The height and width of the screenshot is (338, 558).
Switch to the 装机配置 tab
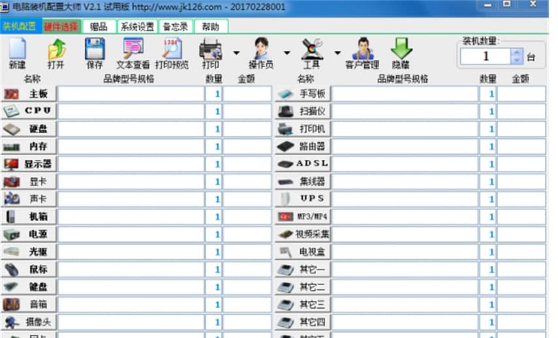tap(21, 26)
